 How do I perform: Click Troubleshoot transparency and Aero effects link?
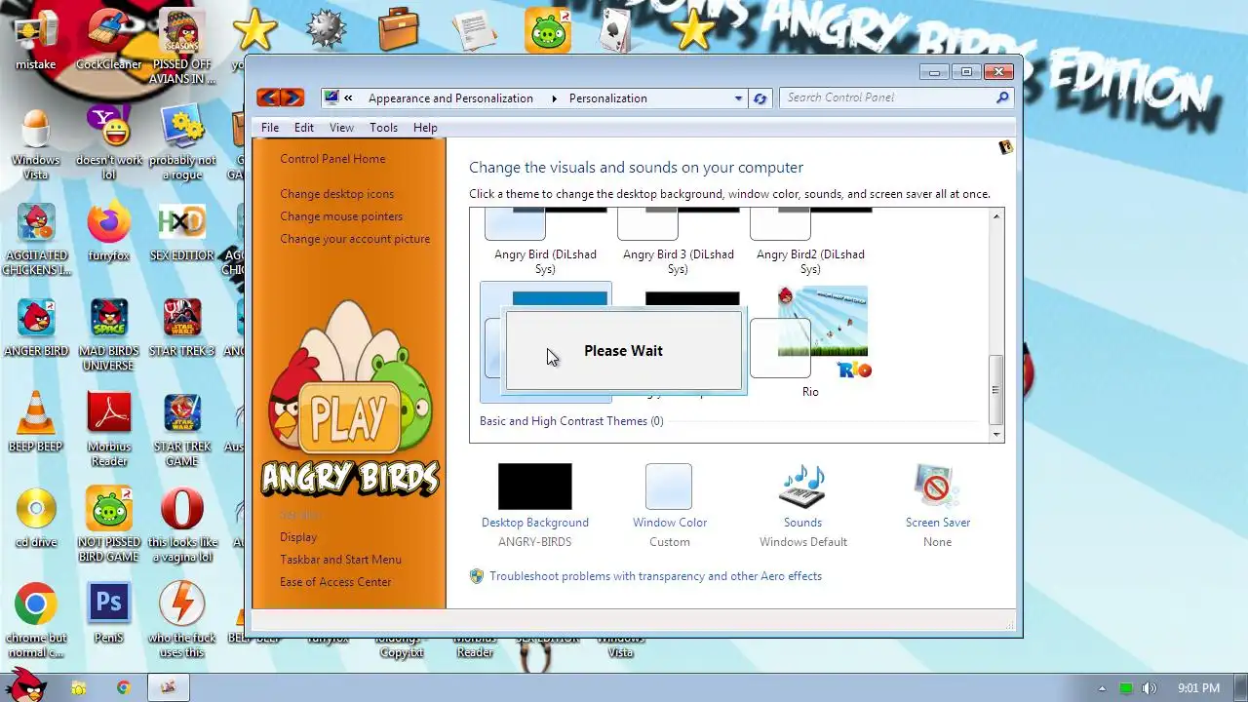pyautogui.click(x=655, y=576)
